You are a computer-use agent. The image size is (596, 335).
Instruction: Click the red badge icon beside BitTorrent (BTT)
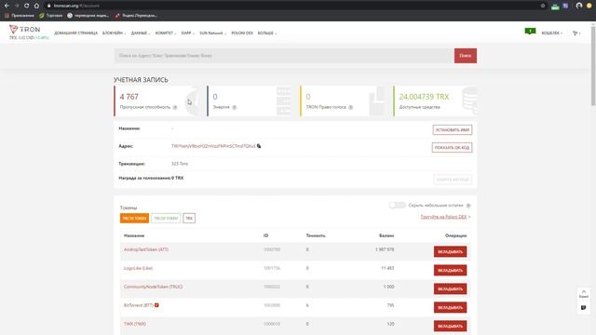156,305
